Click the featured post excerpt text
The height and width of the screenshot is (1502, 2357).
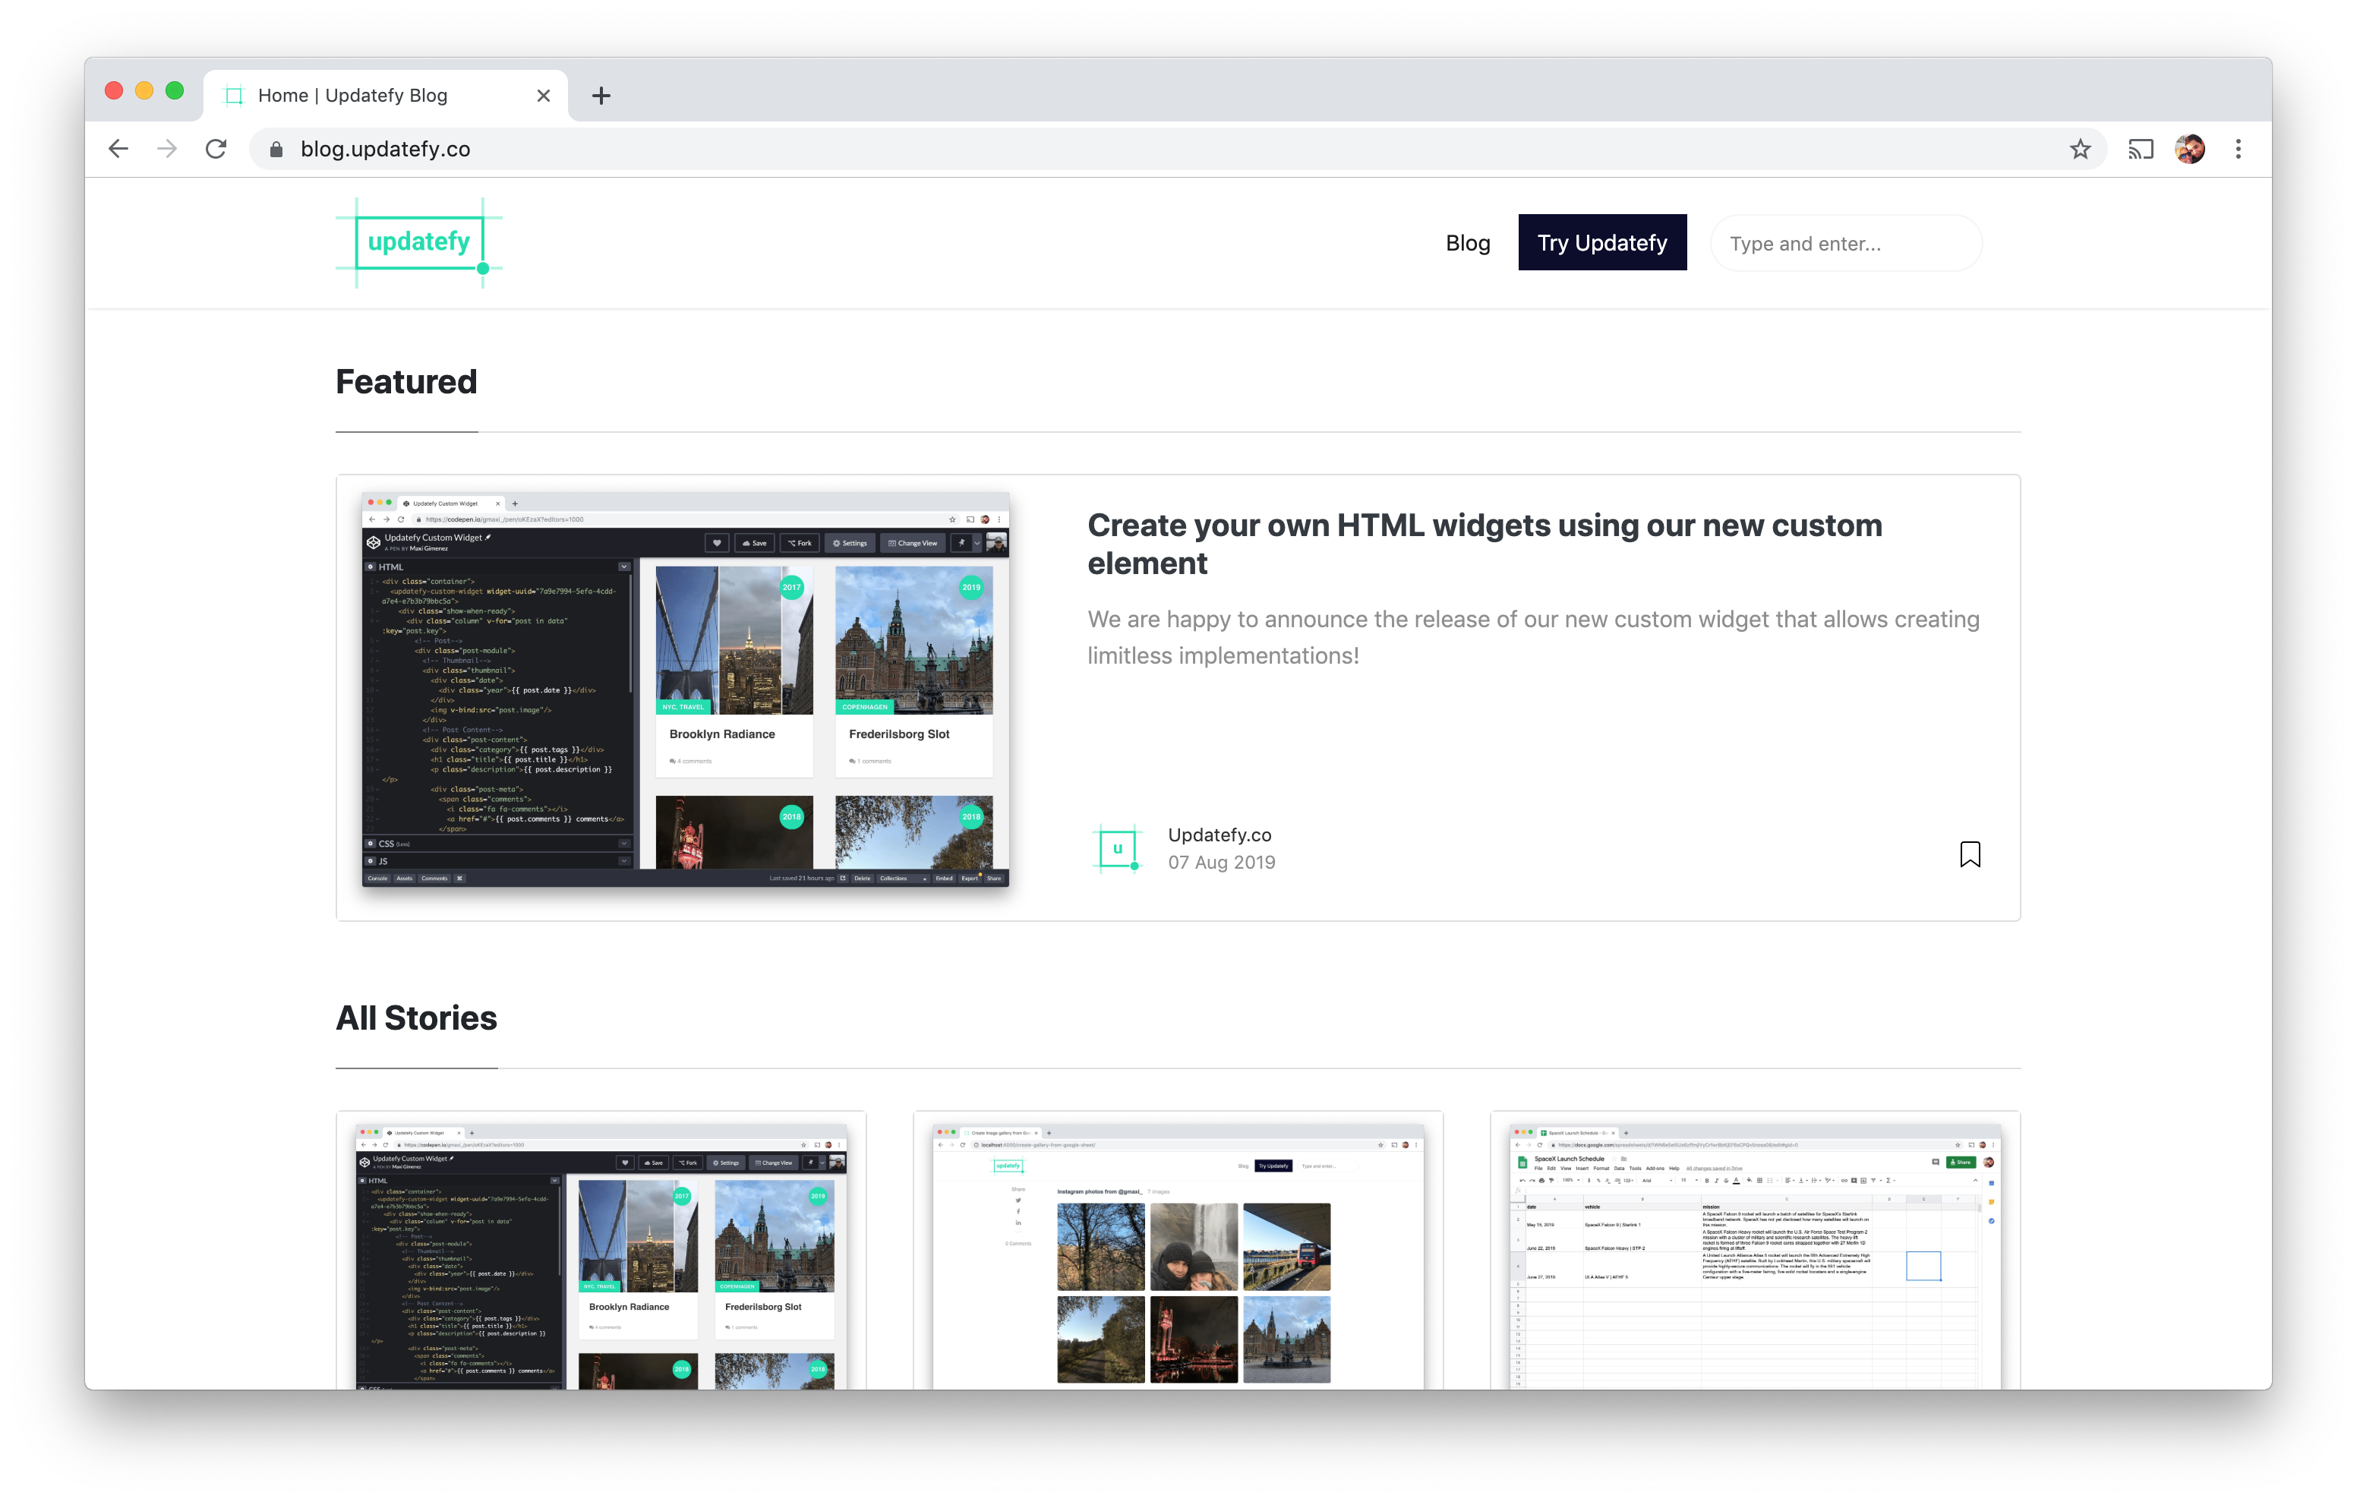(x=1534, y=637)
